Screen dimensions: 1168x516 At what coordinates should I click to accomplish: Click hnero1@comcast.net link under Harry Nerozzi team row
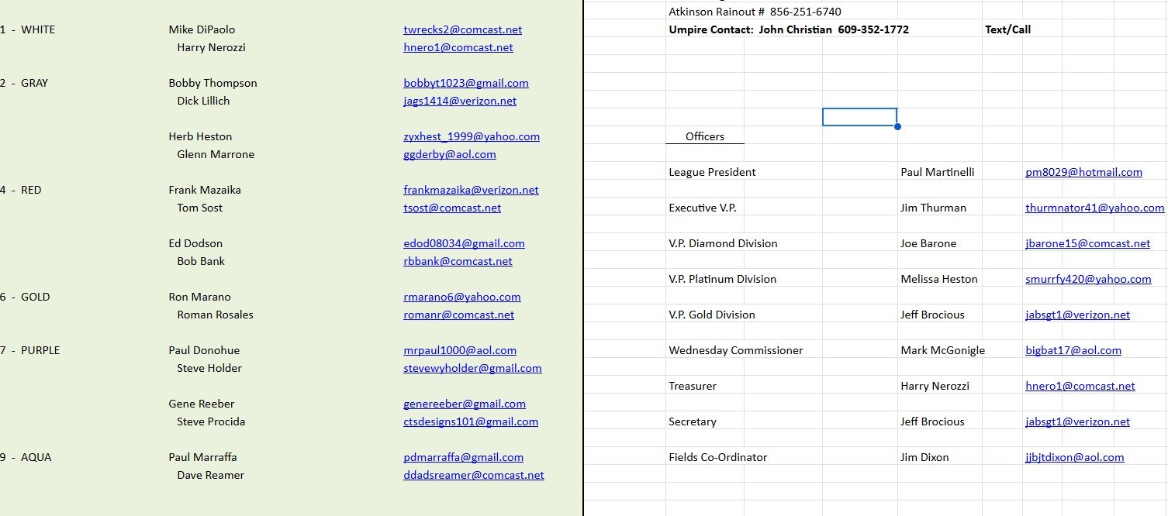point(458,47)
